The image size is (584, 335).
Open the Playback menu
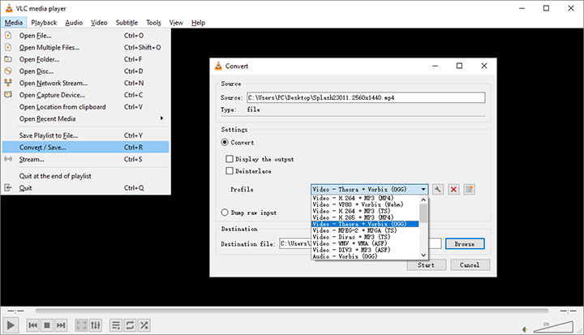[44, 23]
